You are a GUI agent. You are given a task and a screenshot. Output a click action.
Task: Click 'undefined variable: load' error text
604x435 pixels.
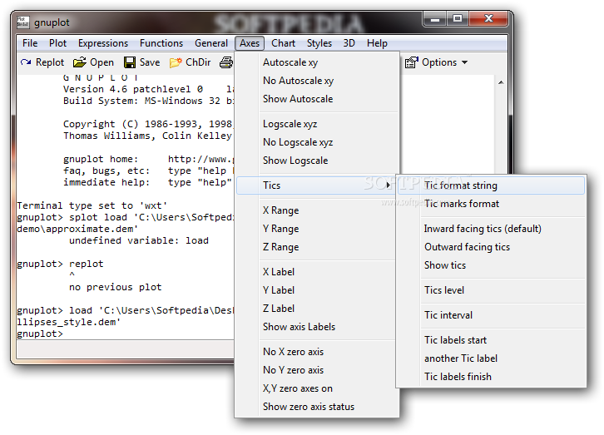(x=139, y=240)
